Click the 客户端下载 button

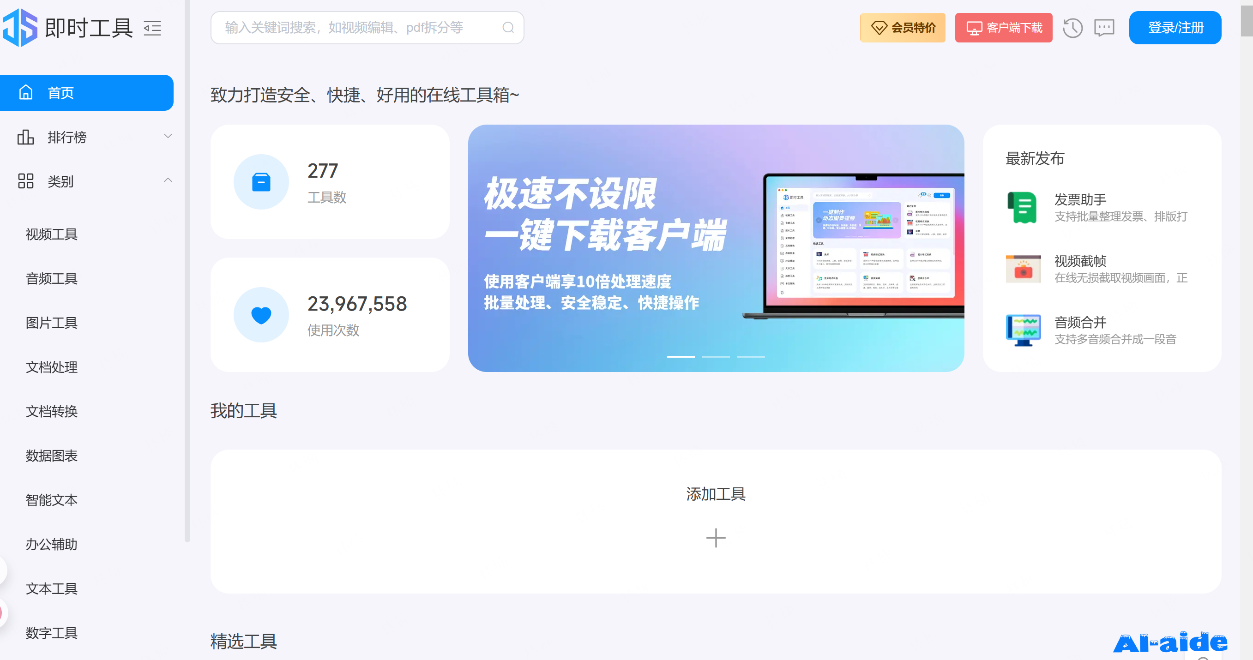[x=1003, y=28]
